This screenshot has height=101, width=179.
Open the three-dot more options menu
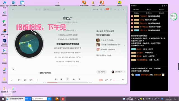[37, 80]
